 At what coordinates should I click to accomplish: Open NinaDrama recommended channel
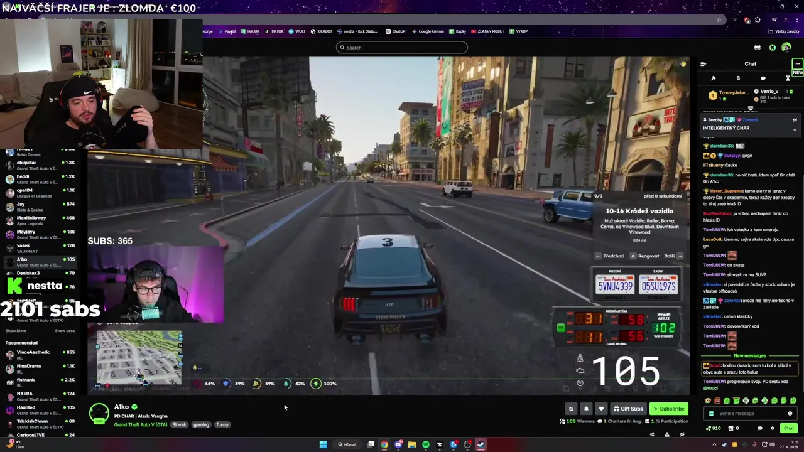pyautogui.click(x=39, y=369)
